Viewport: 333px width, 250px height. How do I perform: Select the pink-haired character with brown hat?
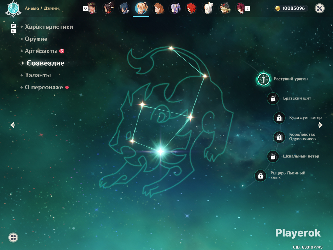click(x=92, y=8)
